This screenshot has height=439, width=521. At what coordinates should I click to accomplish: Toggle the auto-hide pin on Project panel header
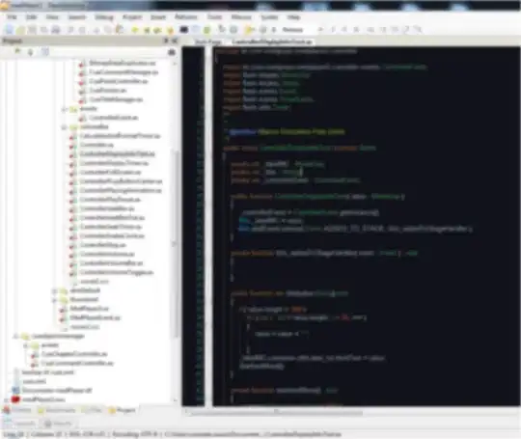[167, 41]
